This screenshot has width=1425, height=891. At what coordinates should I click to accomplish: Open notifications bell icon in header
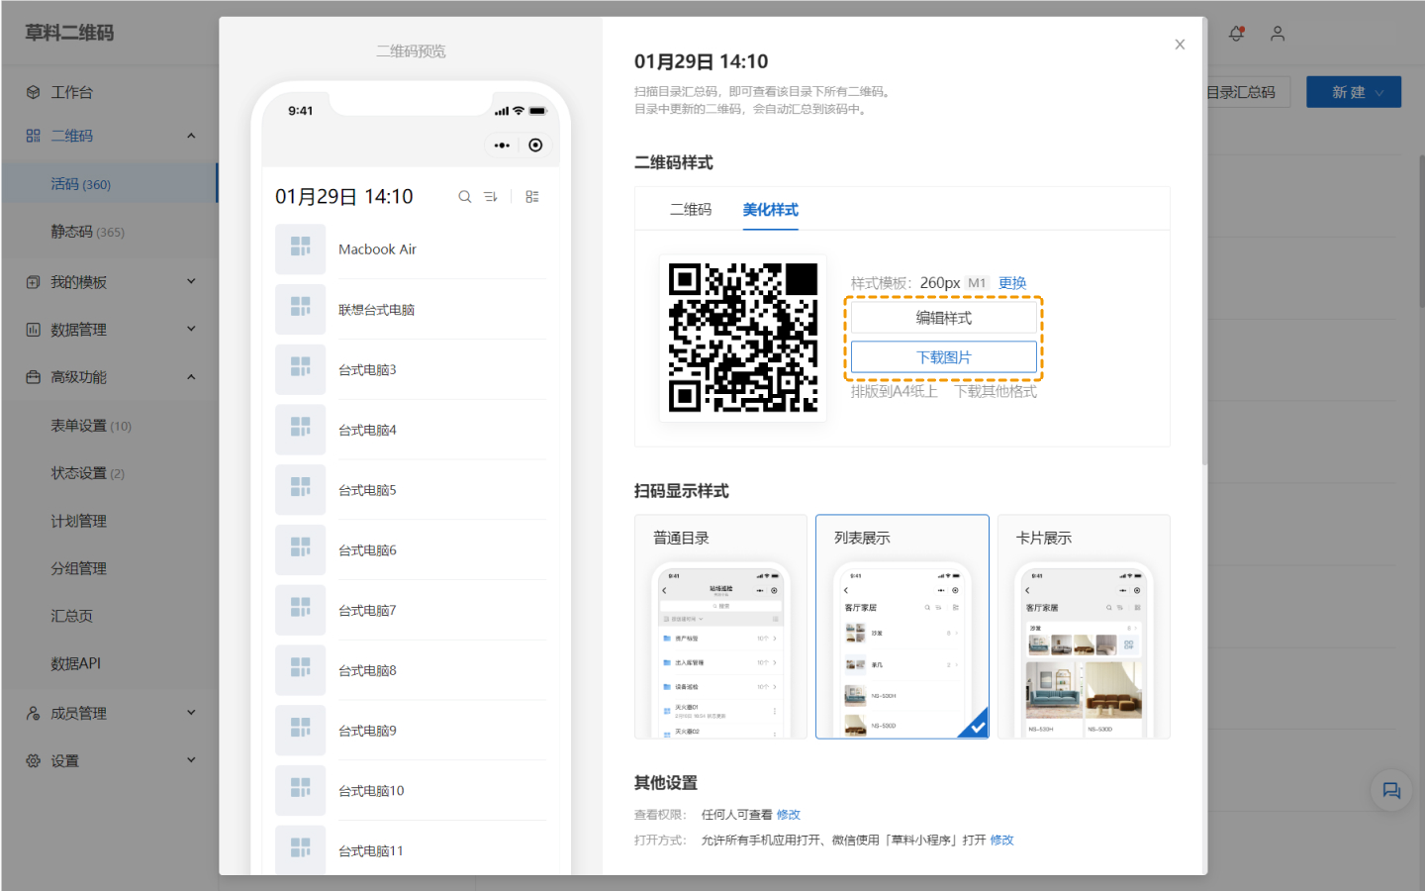click(1236, 34)
